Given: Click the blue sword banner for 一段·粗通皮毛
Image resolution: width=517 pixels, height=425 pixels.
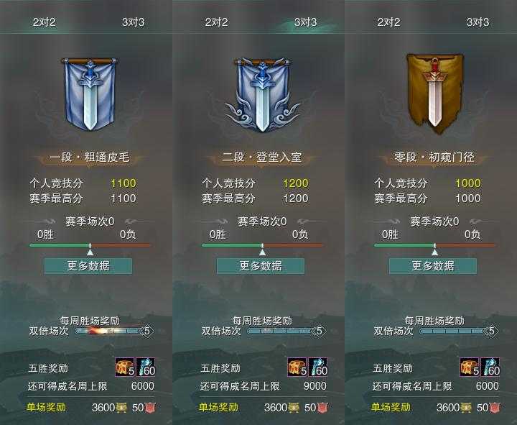Looking at the screenshot, I should [x=89, y=94].
